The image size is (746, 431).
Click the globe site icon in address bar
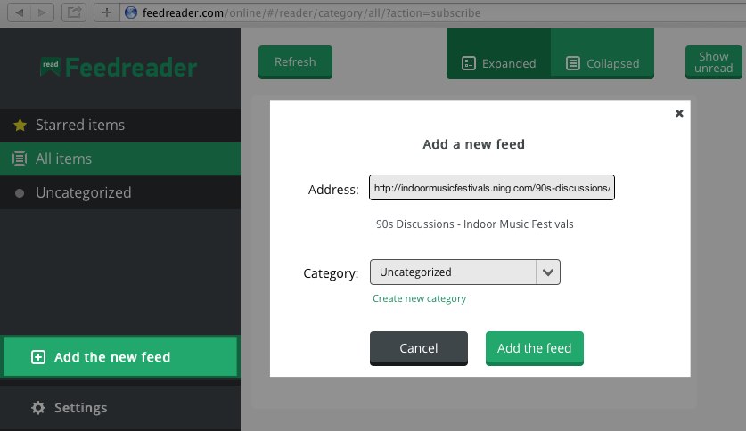[131, 12]
